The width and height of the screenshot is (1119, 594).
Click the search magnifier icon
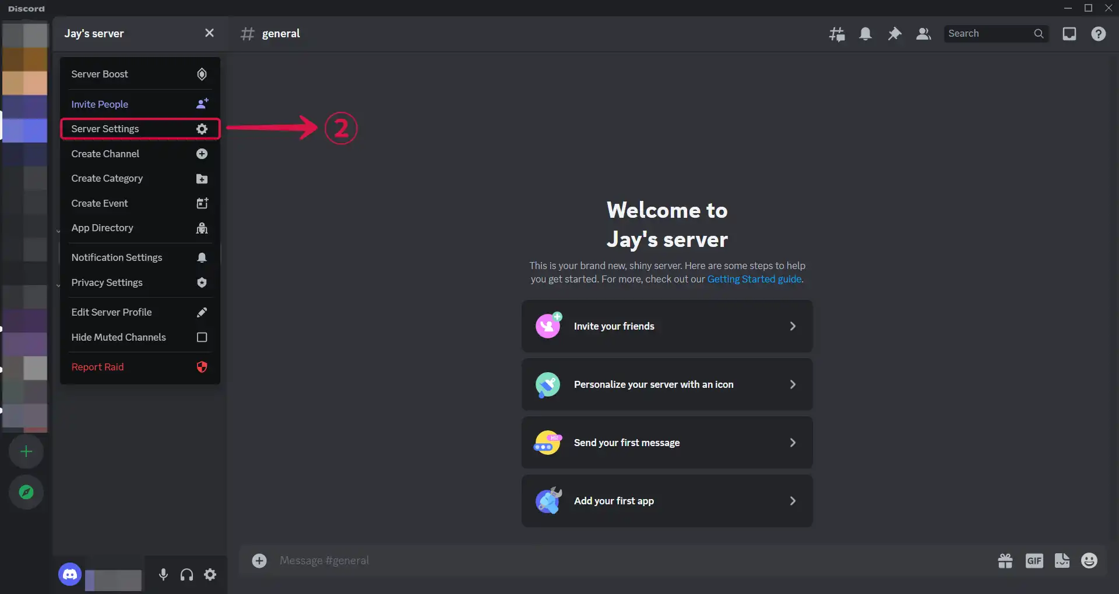[1039, 34]
